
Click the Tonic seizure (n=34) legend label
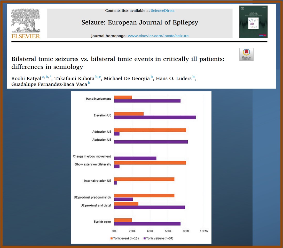coord(160,238)
